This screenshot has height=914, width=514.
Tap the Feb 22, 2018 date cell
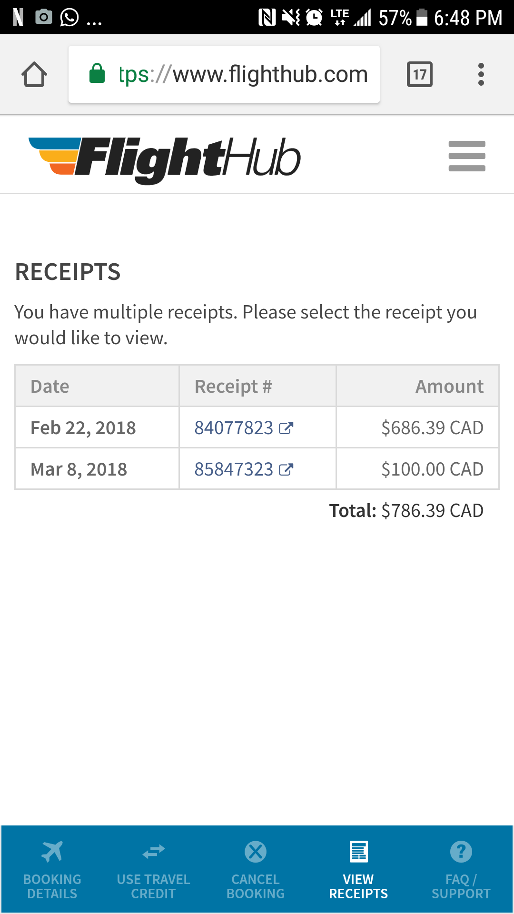pyautogui.click(x=97, y=427)
